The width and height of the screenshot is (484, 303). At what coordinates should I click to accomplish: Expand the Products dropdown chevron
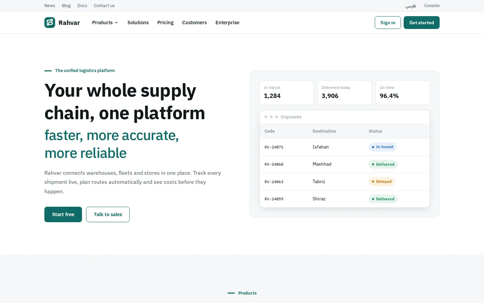click(x=116, y=23)
